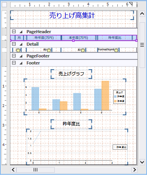Click the triangle arrow beside Detail
Screen dimensions: 147x175
click(21, 44)
